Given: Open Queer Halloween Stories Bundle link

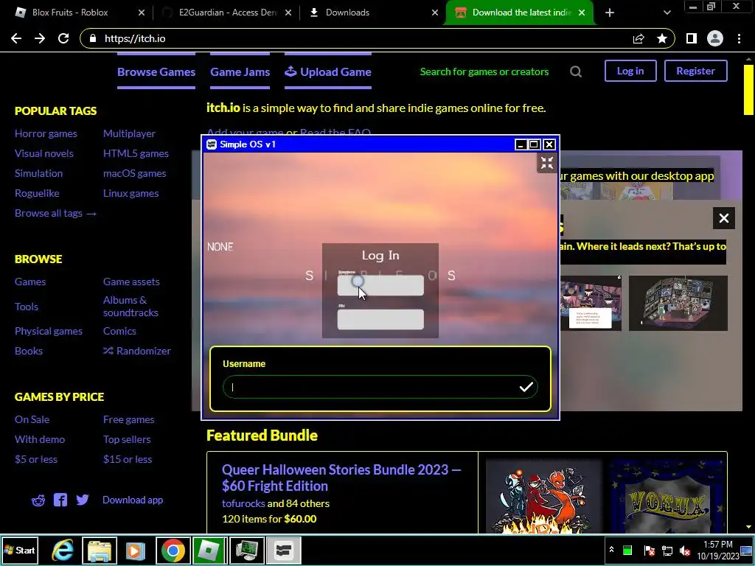Looking at the screenshot, I should click(341, 478).
